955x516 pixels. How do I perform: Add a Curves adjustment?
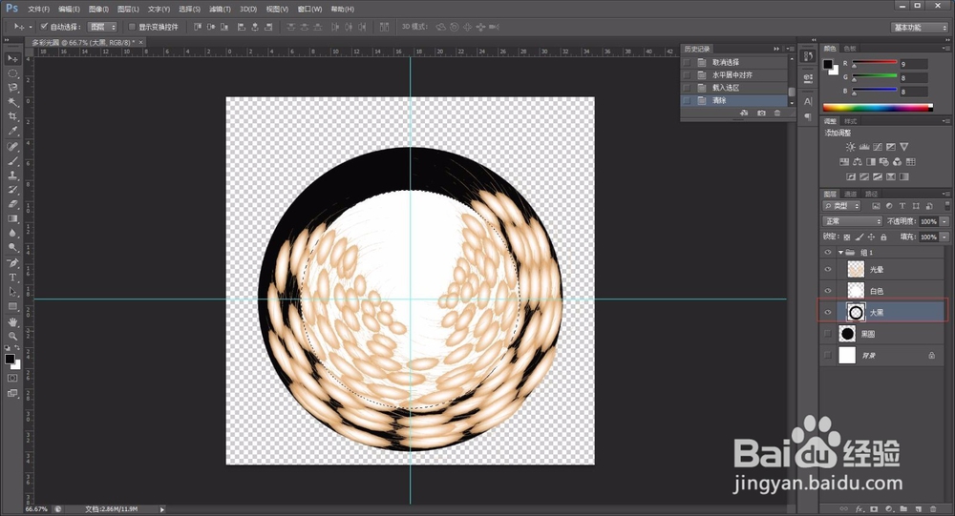click(878, 147)
